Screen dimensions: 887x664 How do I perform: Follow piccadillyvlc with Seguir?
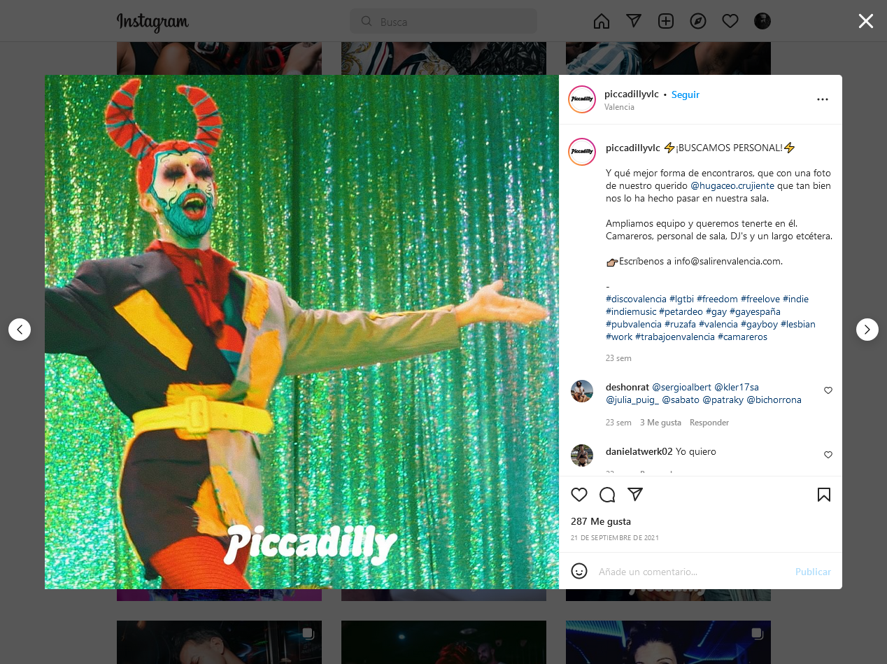pos(686,94)
